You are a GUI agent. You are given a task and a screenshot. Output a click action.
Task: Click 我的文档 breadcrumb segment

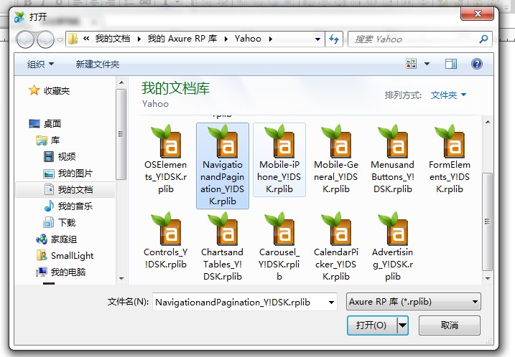(113, 39)
